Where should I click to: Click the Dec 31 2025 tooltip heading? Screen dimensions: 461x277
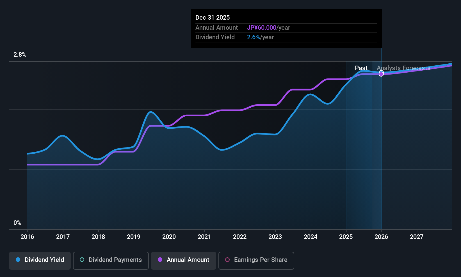click(213, 18)
